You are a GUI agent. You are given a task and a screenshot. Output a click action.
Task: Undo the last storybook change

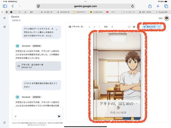click(x=90, y=27)
